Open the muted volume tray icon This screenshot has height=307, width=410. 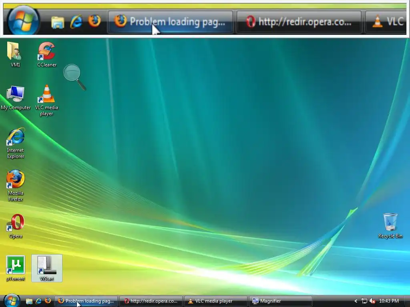click(x=372, y=301)
